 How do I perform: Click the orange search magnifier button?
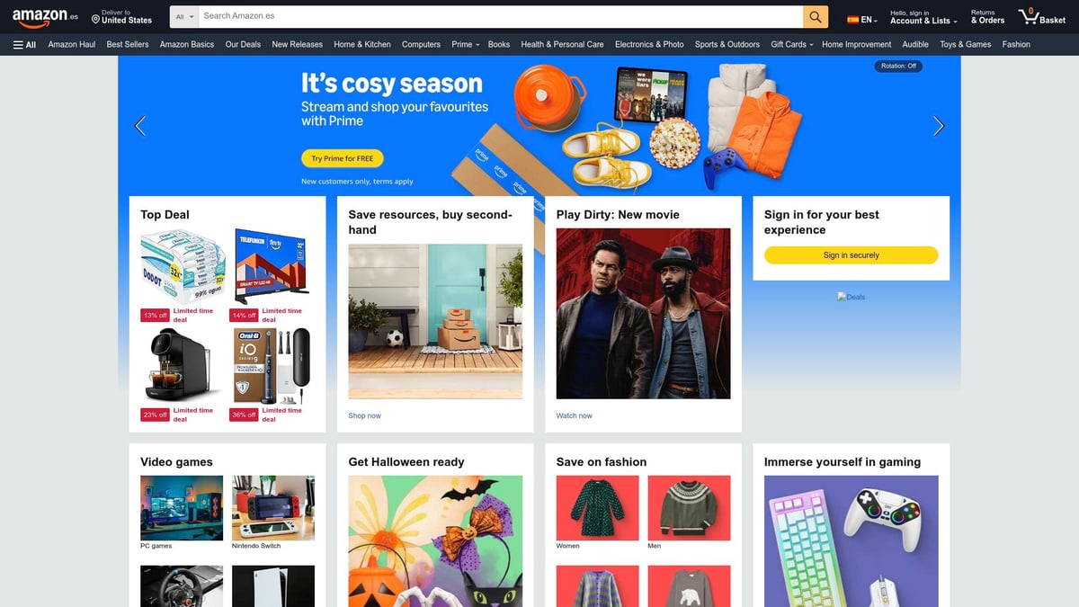coord(816,17)
